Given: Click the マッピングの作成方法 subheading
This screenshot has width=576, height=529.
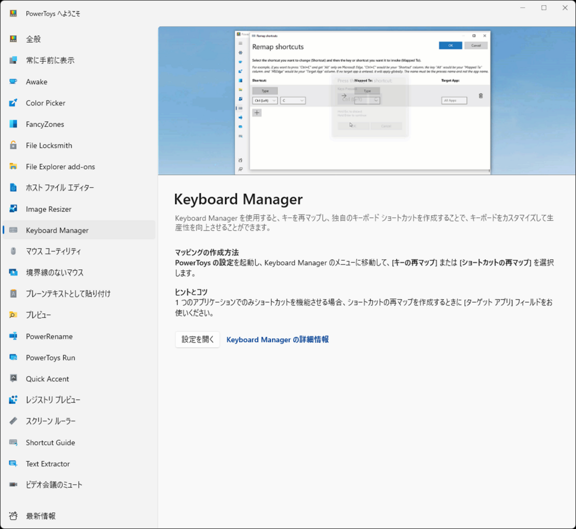Looking at the screenshot, I should point(207,252).
